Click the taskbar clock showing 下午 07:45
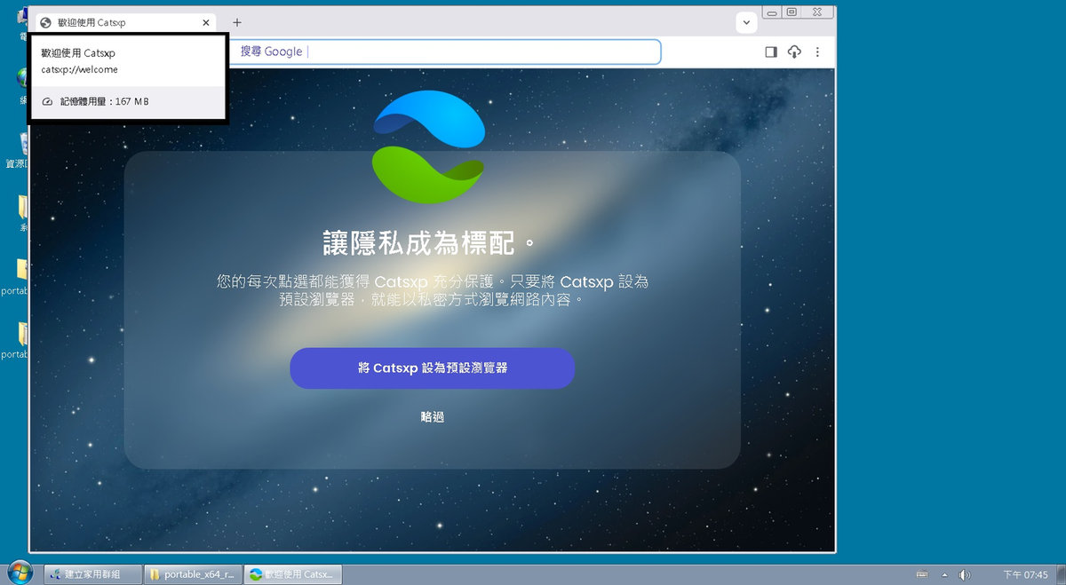1066x585 pixels. [x=1025, y=574]
